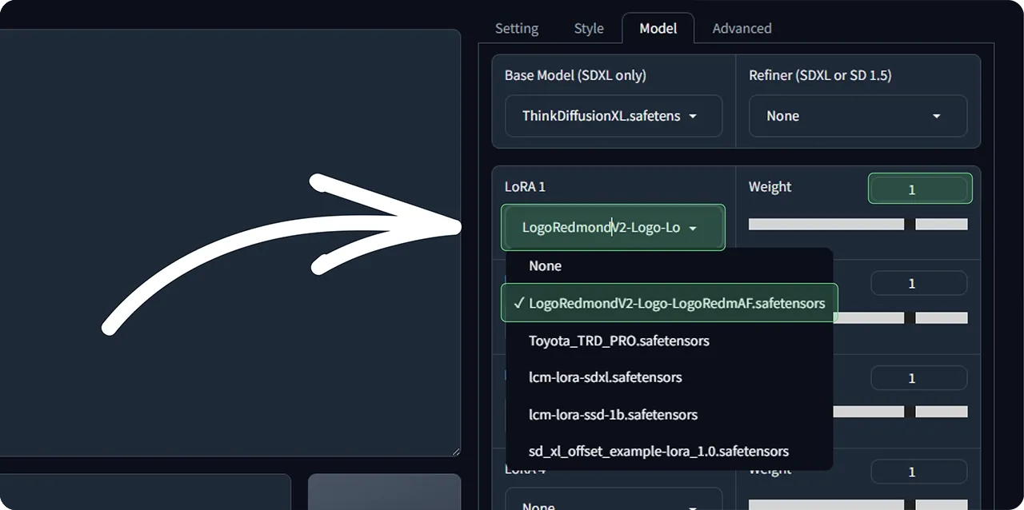Click the LoRA 1 Weight value box
1024x510 pixels.
919,188
